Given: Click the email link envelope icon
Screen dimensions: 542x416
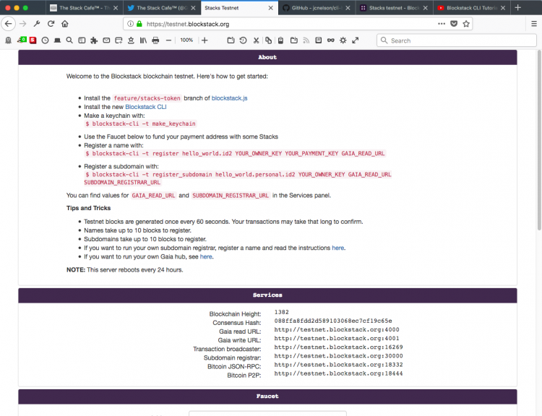Looking at the screenshot, I should click(x=106, y=40).
